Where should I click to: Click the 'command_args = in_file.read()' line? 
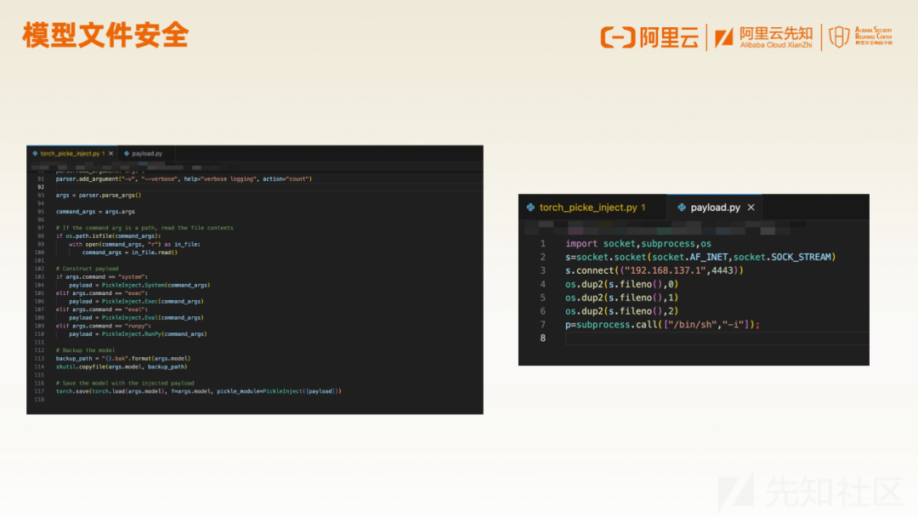[129, 253]
